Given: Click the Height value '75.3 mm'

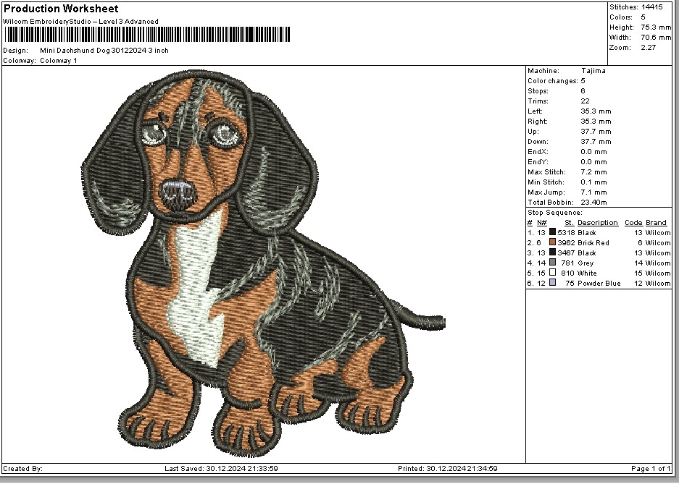Looking at the screenshot, I should 656,27.
